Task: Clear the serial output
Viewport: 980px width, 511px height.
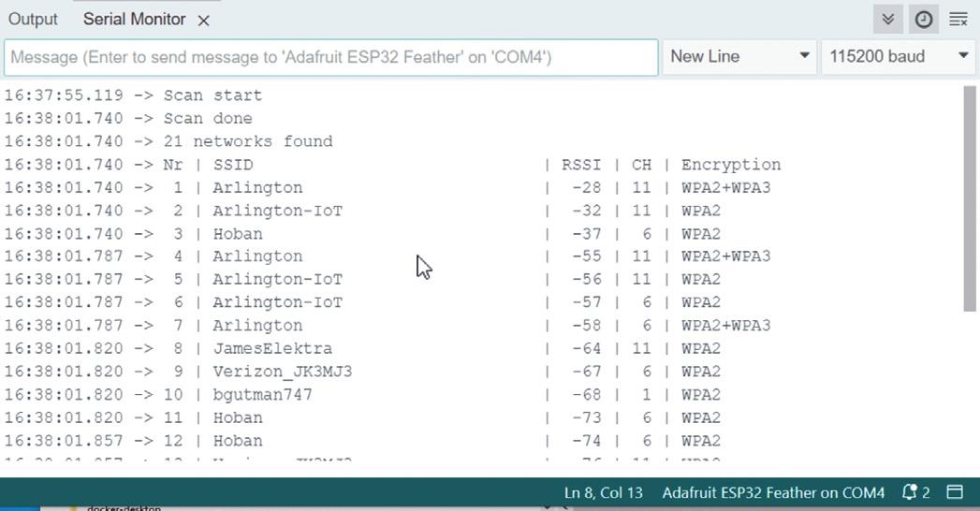Action: 958,20
